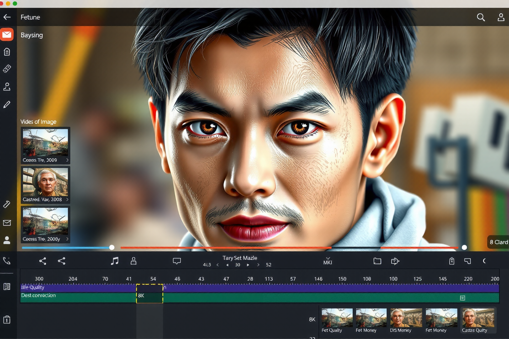
Task: Select the Life Quality track label
Action: pos(33,287)
